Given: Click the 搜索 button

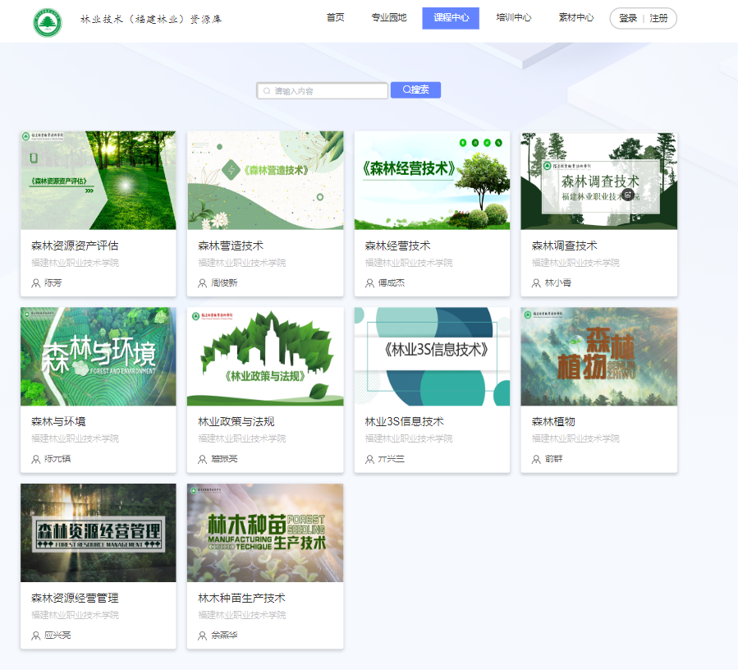Looking at the screenshot, I should pyautogui.click(x=415, y=90).
